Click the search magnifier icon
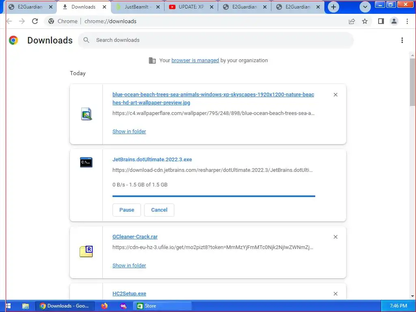This screenshot has width=416, height=312. pyautogui.click(x=86, y=40)
